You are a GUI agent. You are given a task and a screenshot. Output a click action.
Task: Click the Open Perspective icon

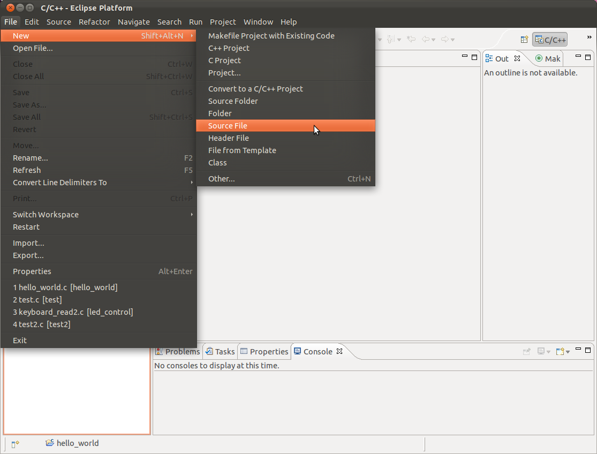pyautogui.click(x=524, y=39)
